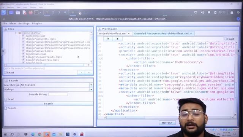The image size is (243, 137).
Task: Select DoLogin$RequestTask$1.class file
Action: click(x=44, y=57)
